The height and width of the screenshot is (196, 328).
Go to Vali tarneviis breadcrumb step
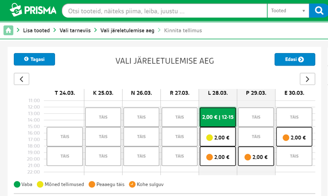75,31
